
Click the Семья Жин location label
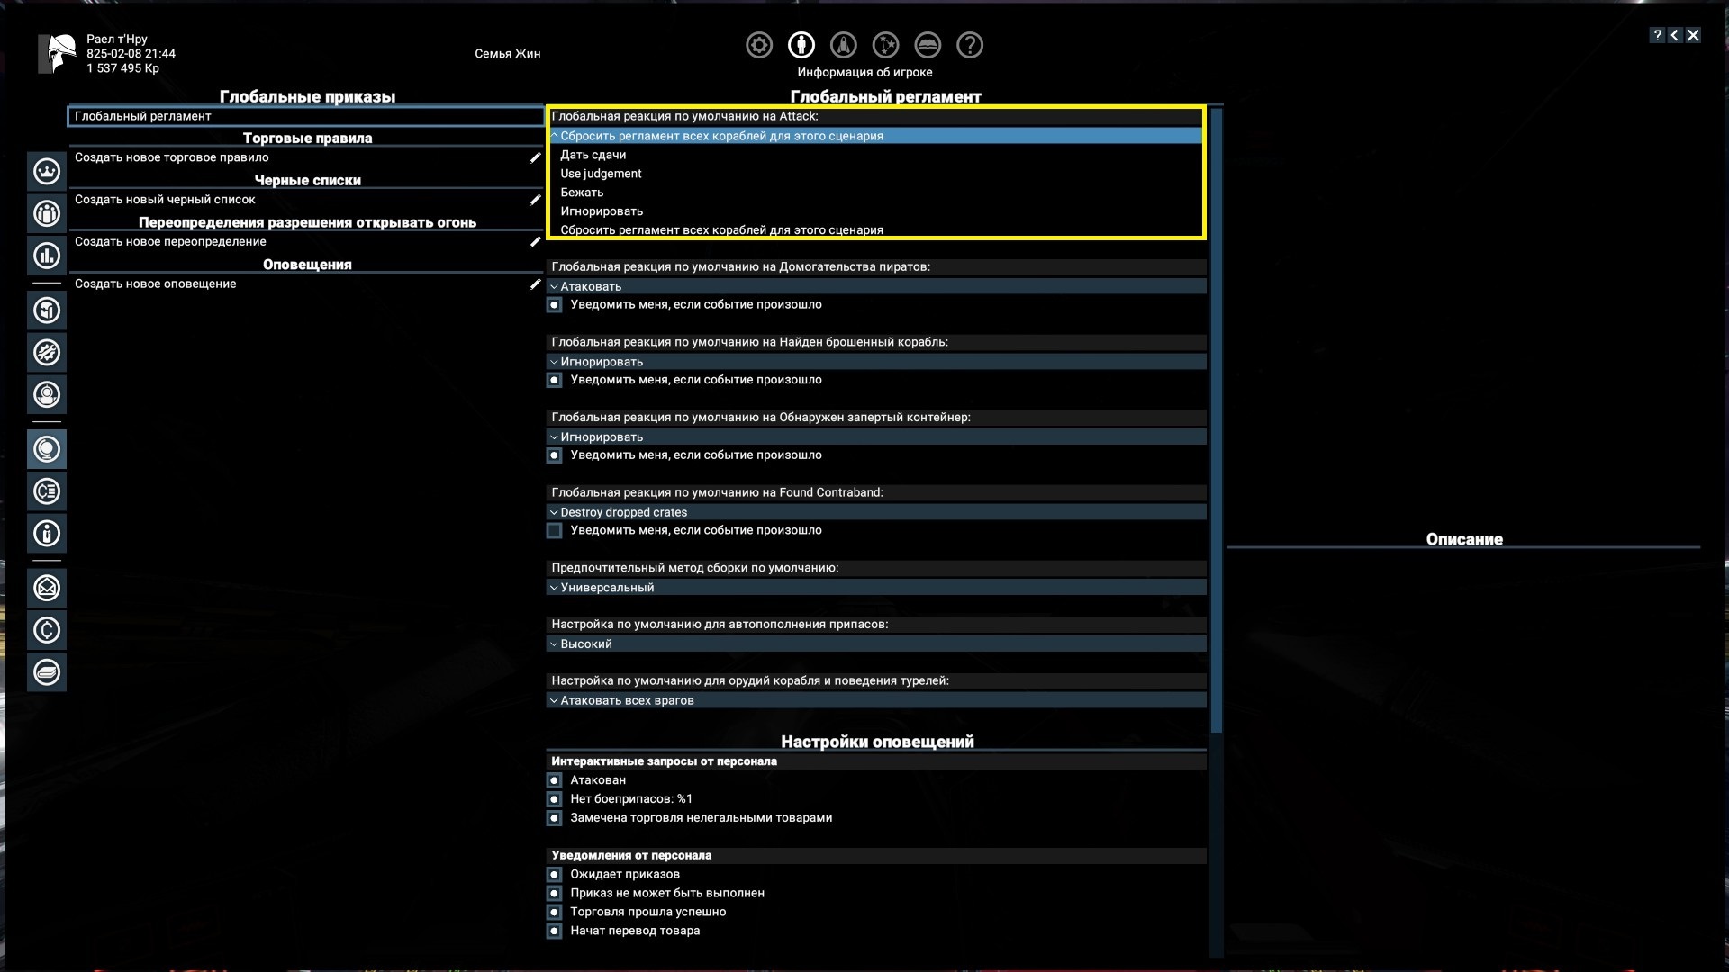pos(508,54)
